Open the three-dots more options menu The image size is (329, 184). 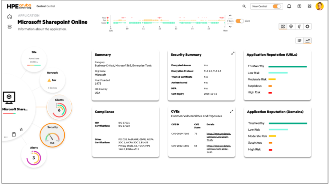point(5,137)
